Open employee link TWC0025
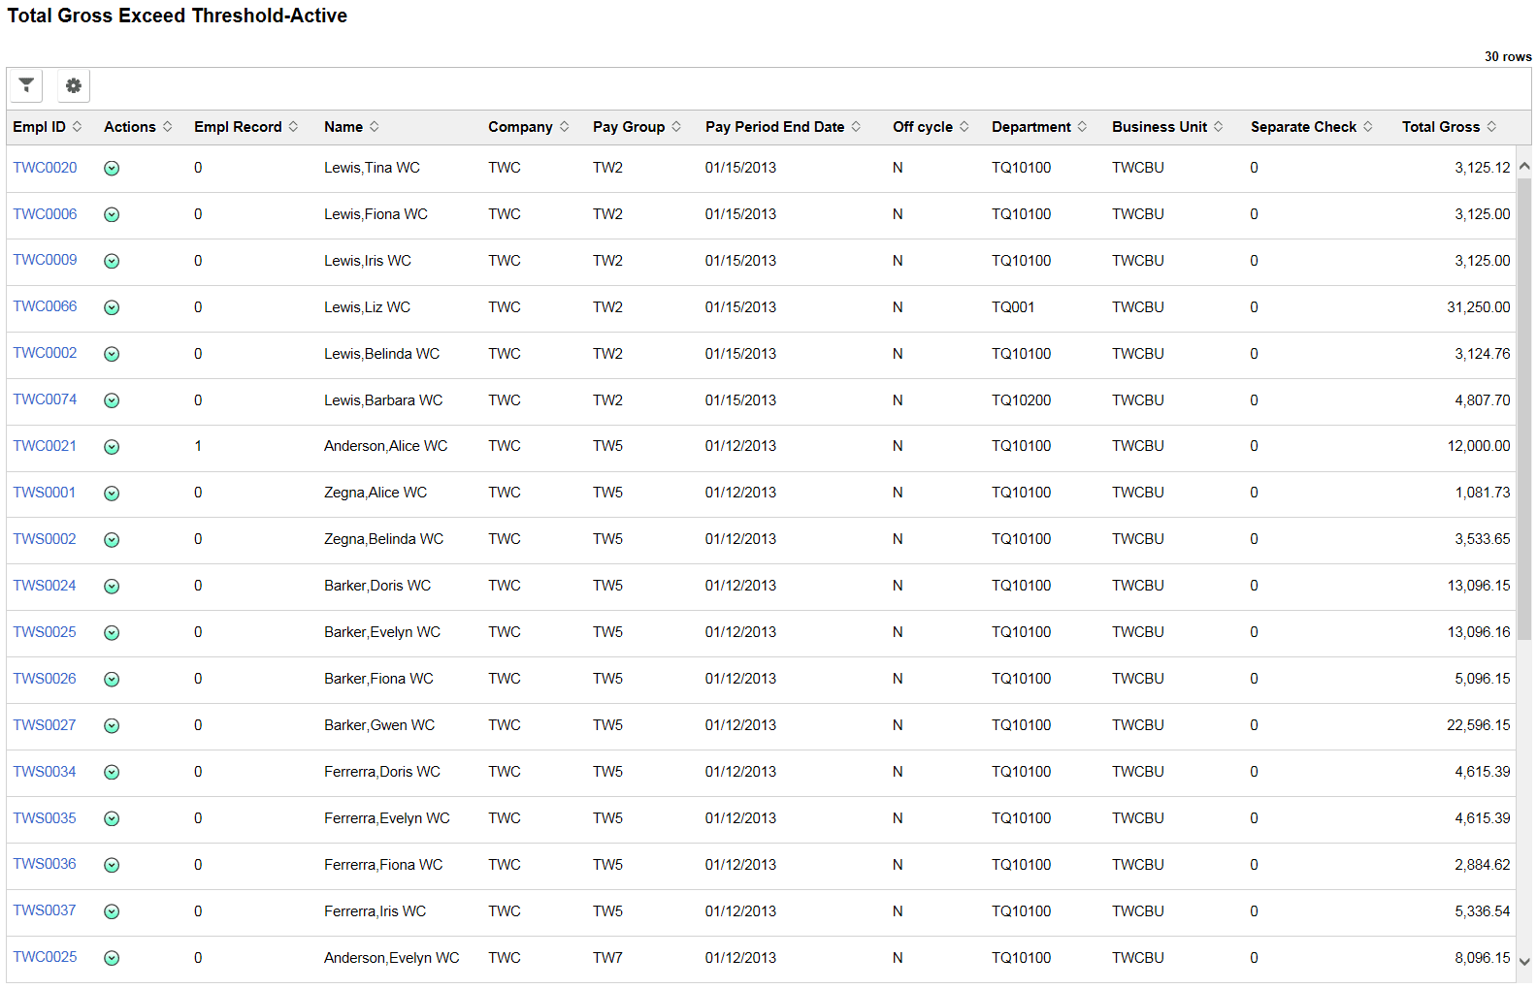This screenshot has width=1537, height=989. tap(45, 957)
